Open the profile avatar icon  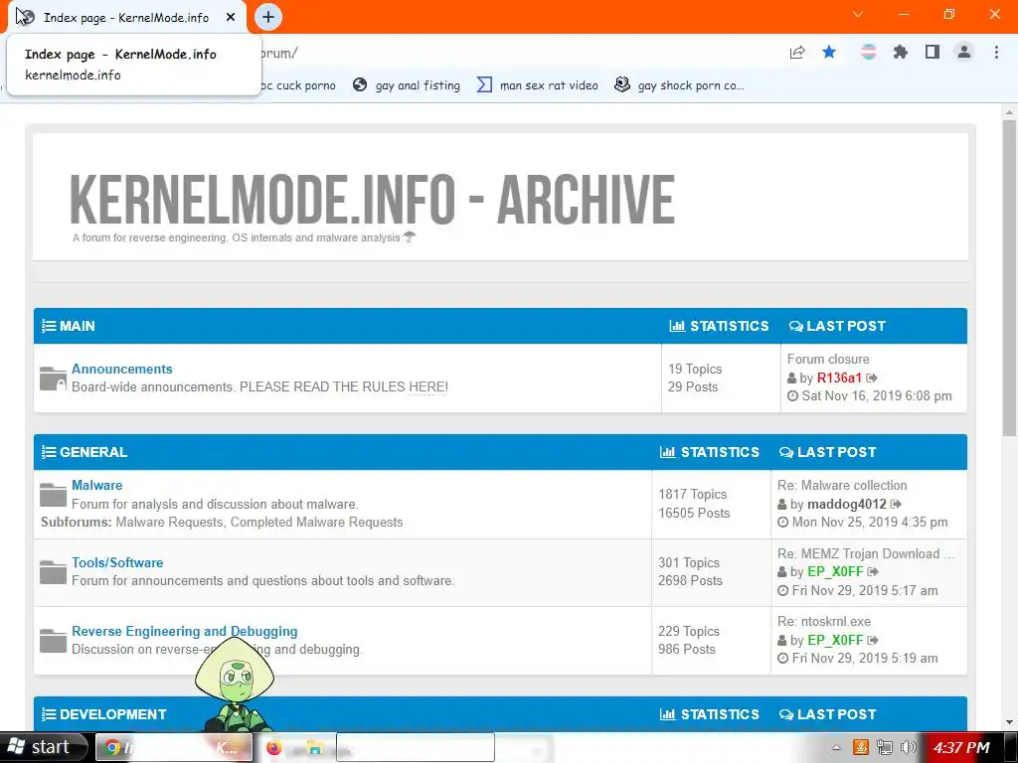(964, 52)
